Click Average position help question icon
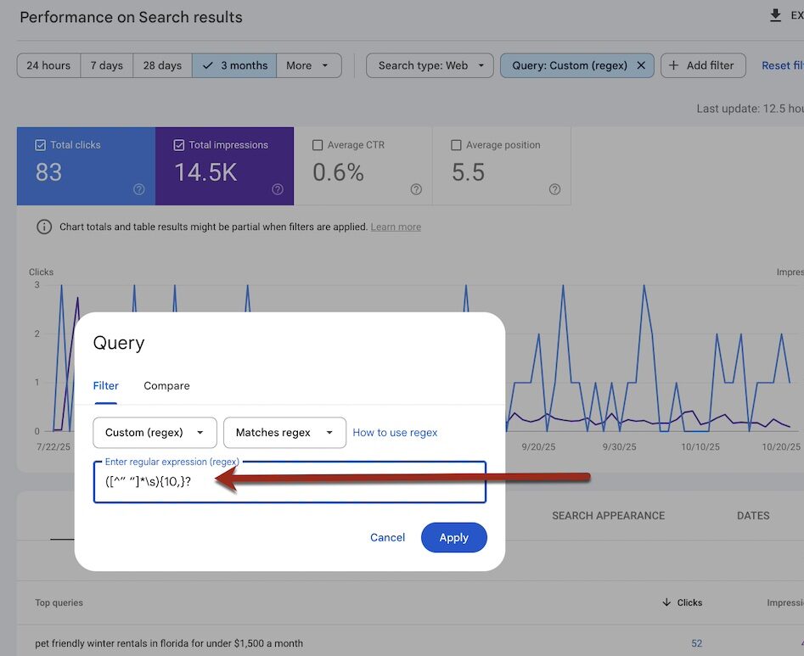 (554, 189)
